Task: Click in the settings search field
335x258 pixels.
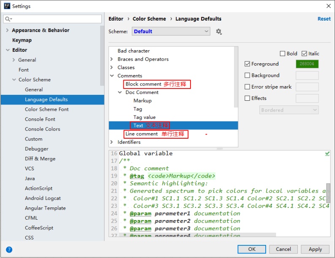Action: tap(55, 19)
